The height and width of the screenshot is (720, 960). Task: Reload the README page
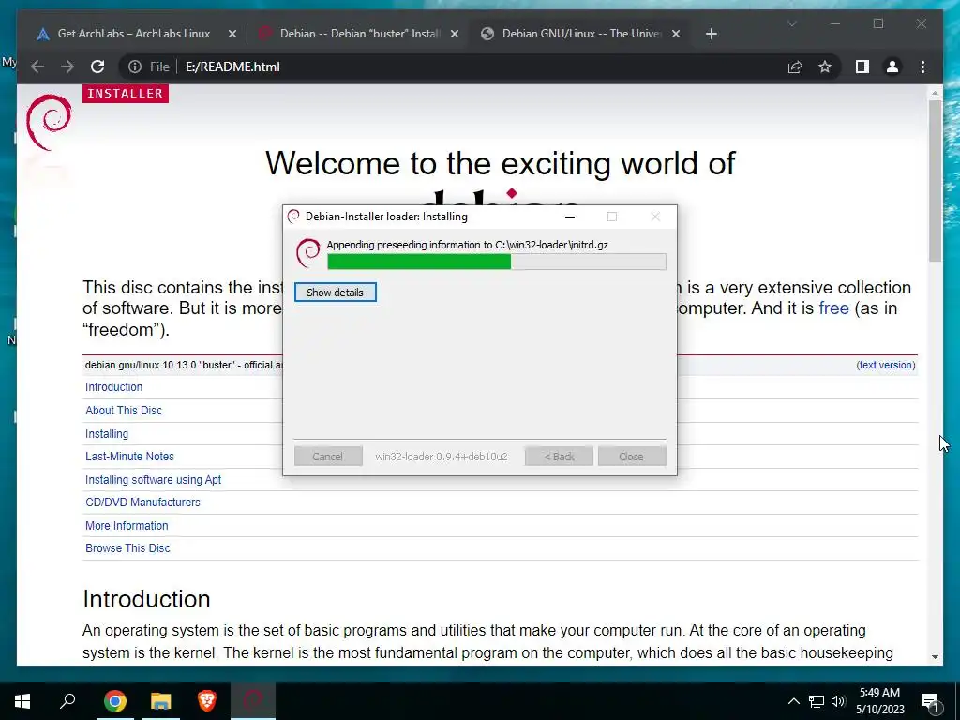coord(97,67)
